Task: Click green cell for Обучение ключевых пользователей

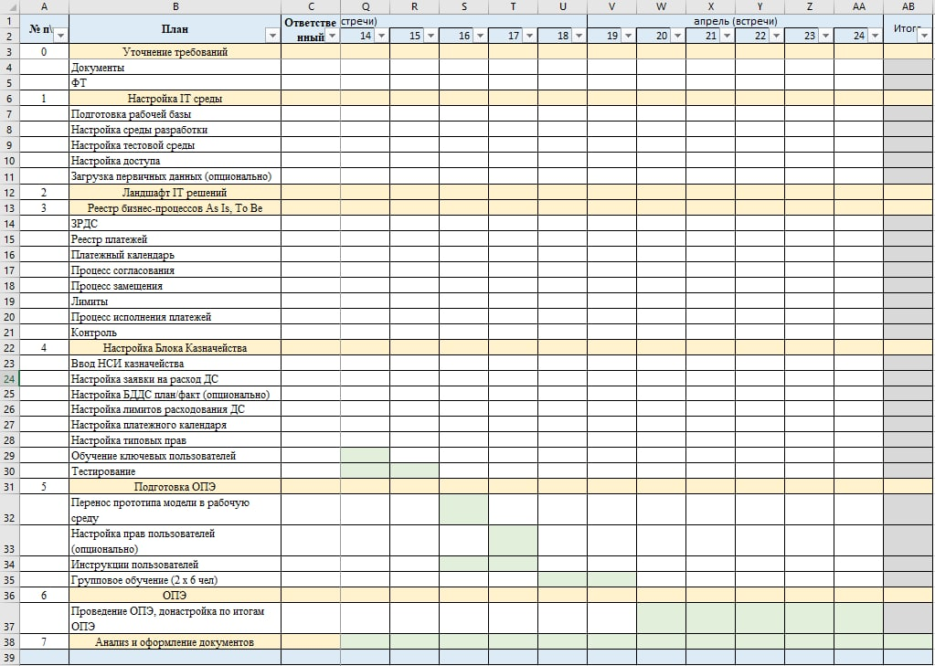Action: click(x=365, y=456)
